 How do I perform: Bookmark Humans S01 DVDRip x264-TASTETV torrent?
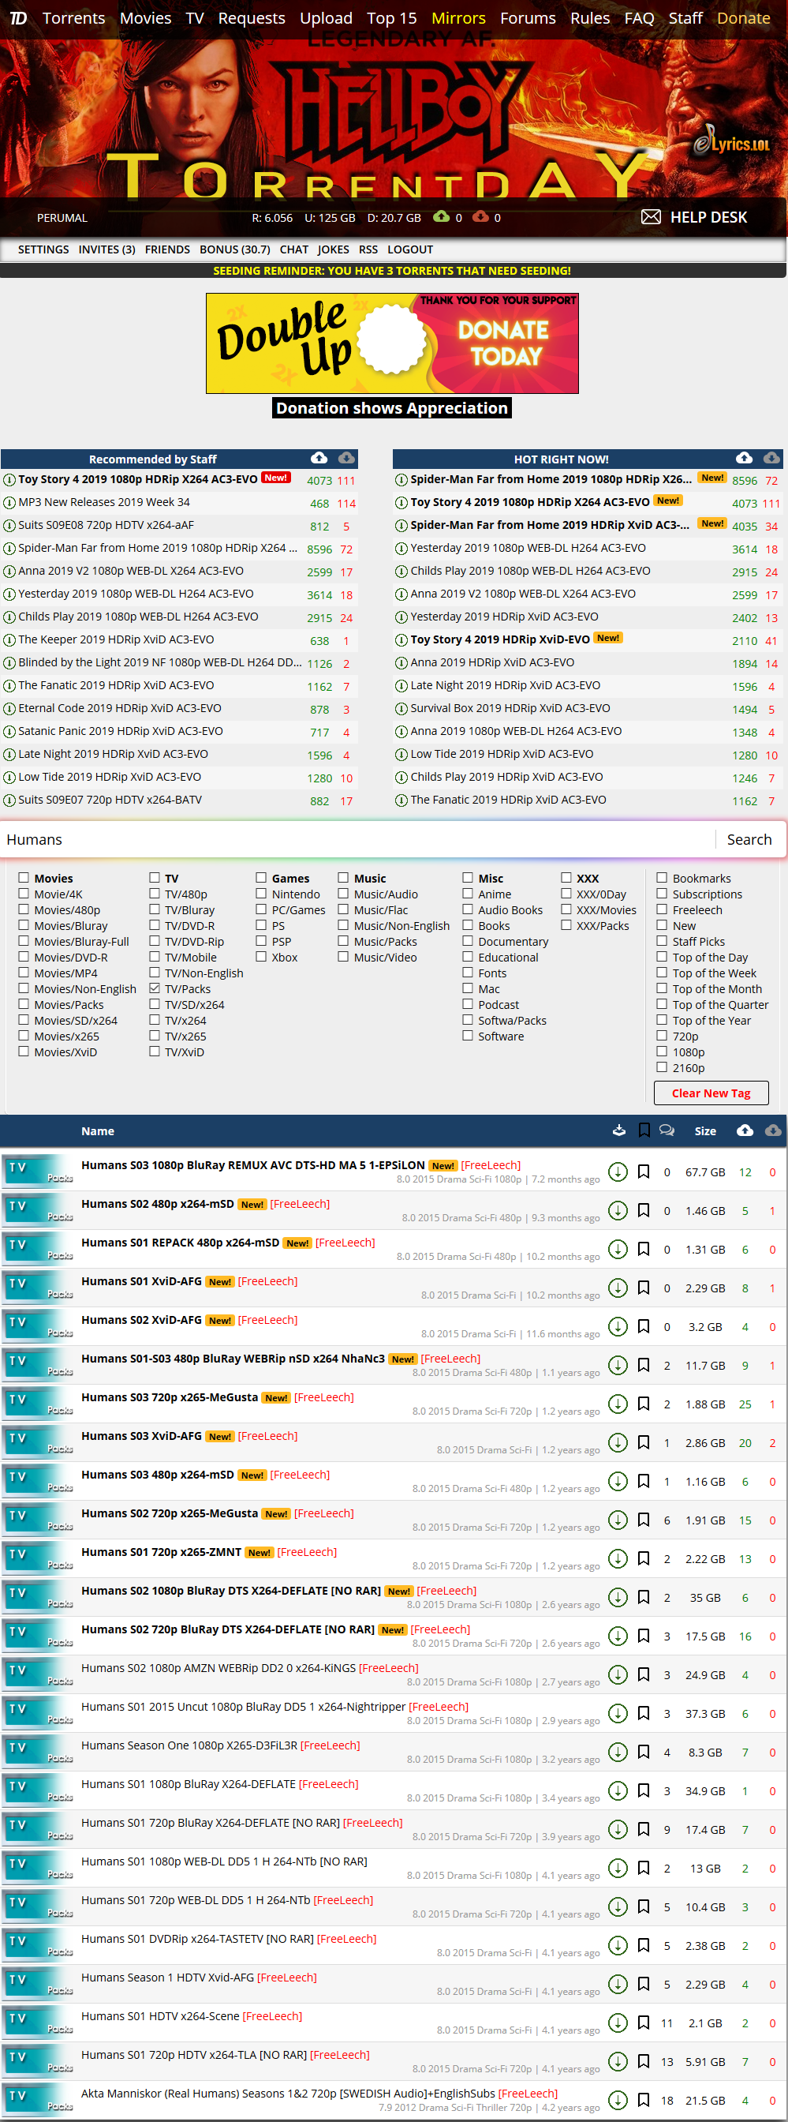[644, 1946]
